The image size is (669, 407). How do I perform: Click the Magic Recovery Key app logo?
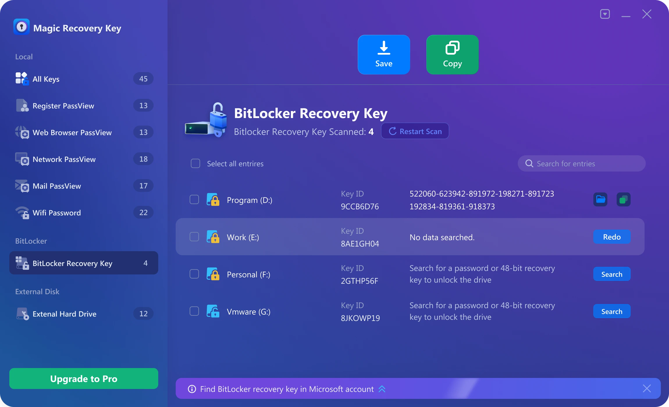22,27
